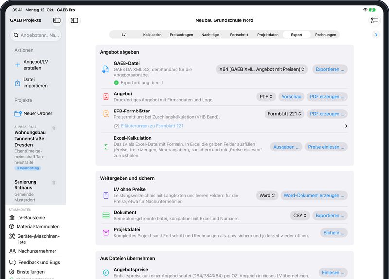
Task: Click PDF erzeugen for EFB-Formblätter
Action: pos(327,114)
